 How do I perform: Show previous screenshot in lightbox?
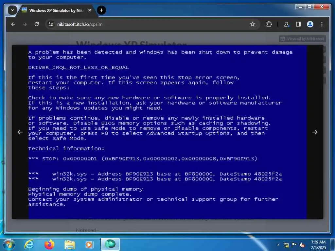(20, 132)
